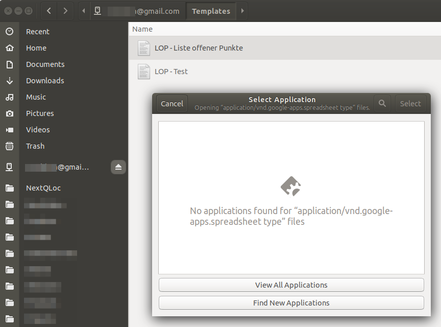Image resolution: width=441 pixels, height=327 pixels.
Task: Select the LOP - Test file
Action: pos(171,72)
